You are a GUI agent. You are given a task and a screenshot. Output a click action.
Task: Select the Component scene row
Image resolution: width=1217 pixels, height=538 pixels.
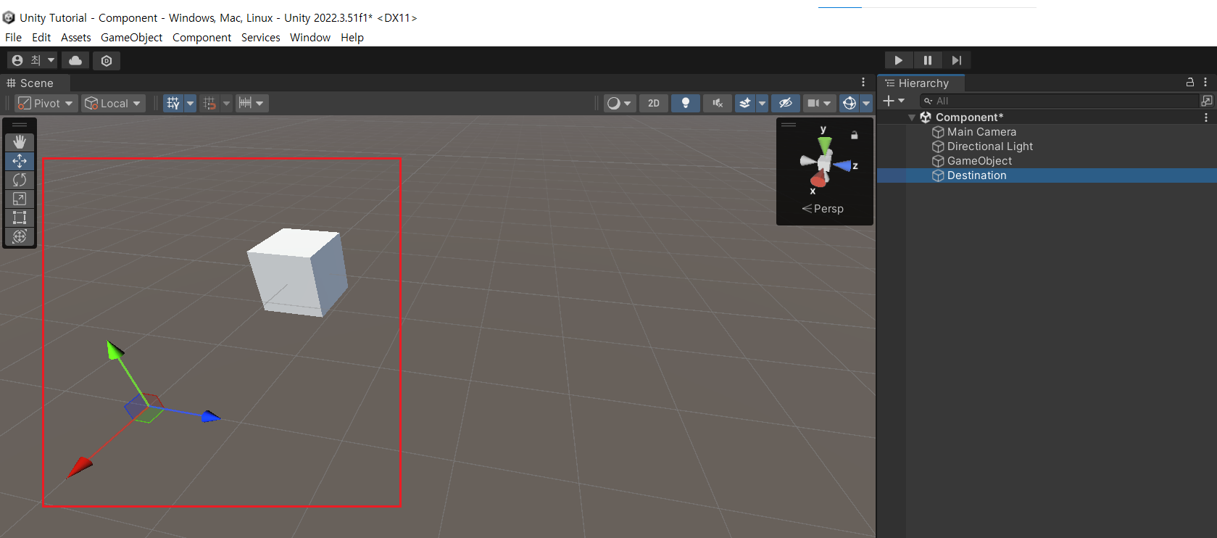tap(1047, 117)
